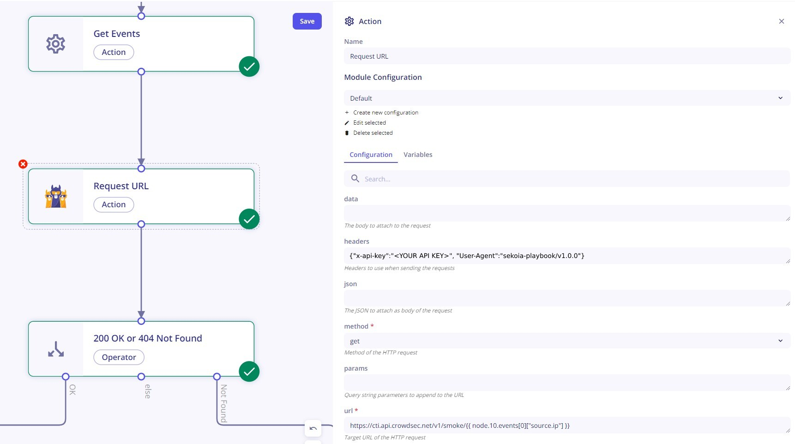Viewport: 795px width, 444px height.
Task: Click the undo arrow icon
Action: tap(313, 428)
